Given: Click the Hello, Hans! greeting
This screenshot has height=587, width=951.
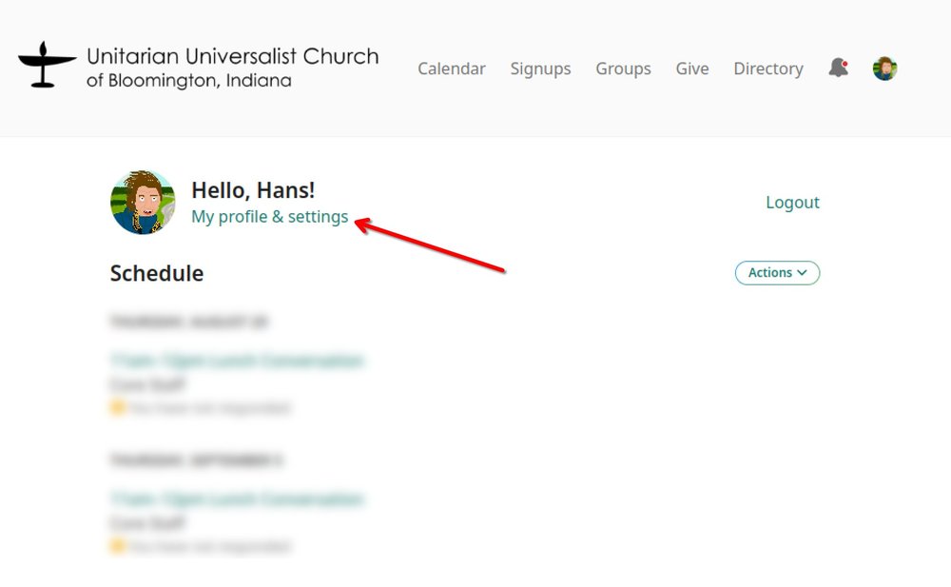Looking at the screenshot, I should [x=253, y=190].
